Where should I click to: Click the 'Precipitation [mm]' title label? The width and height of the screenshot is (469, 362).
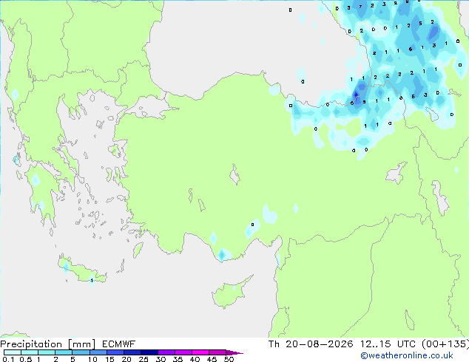coord(48,344)
